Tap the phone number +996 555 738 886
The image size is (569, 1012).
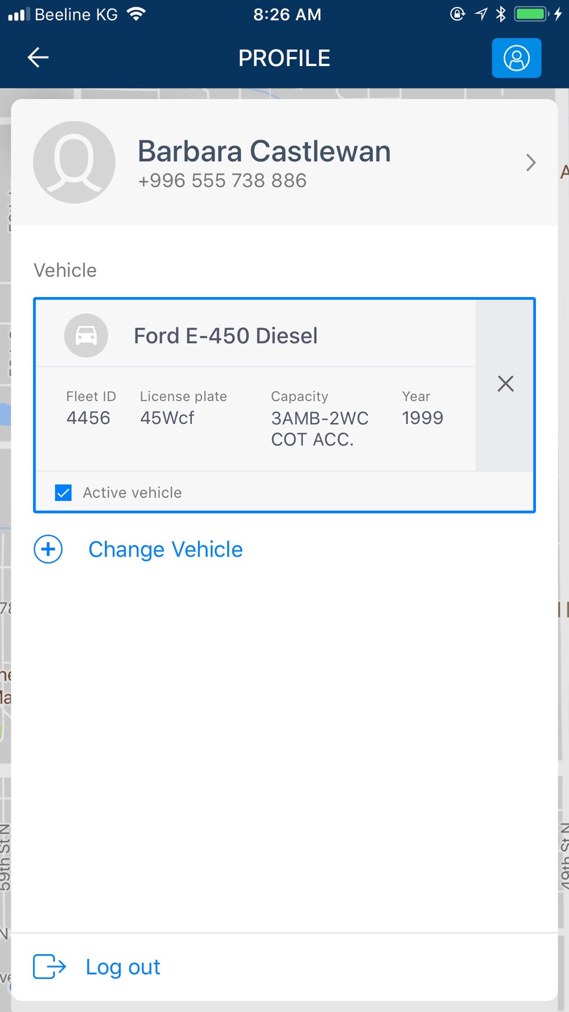point(222,180)
